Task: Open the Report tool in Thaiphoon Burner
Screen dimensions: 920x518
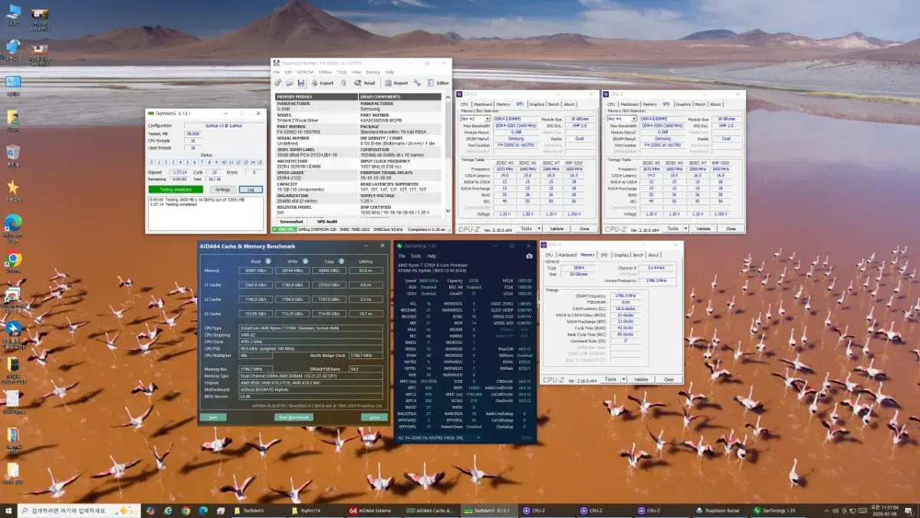Action: pos(396,83)
